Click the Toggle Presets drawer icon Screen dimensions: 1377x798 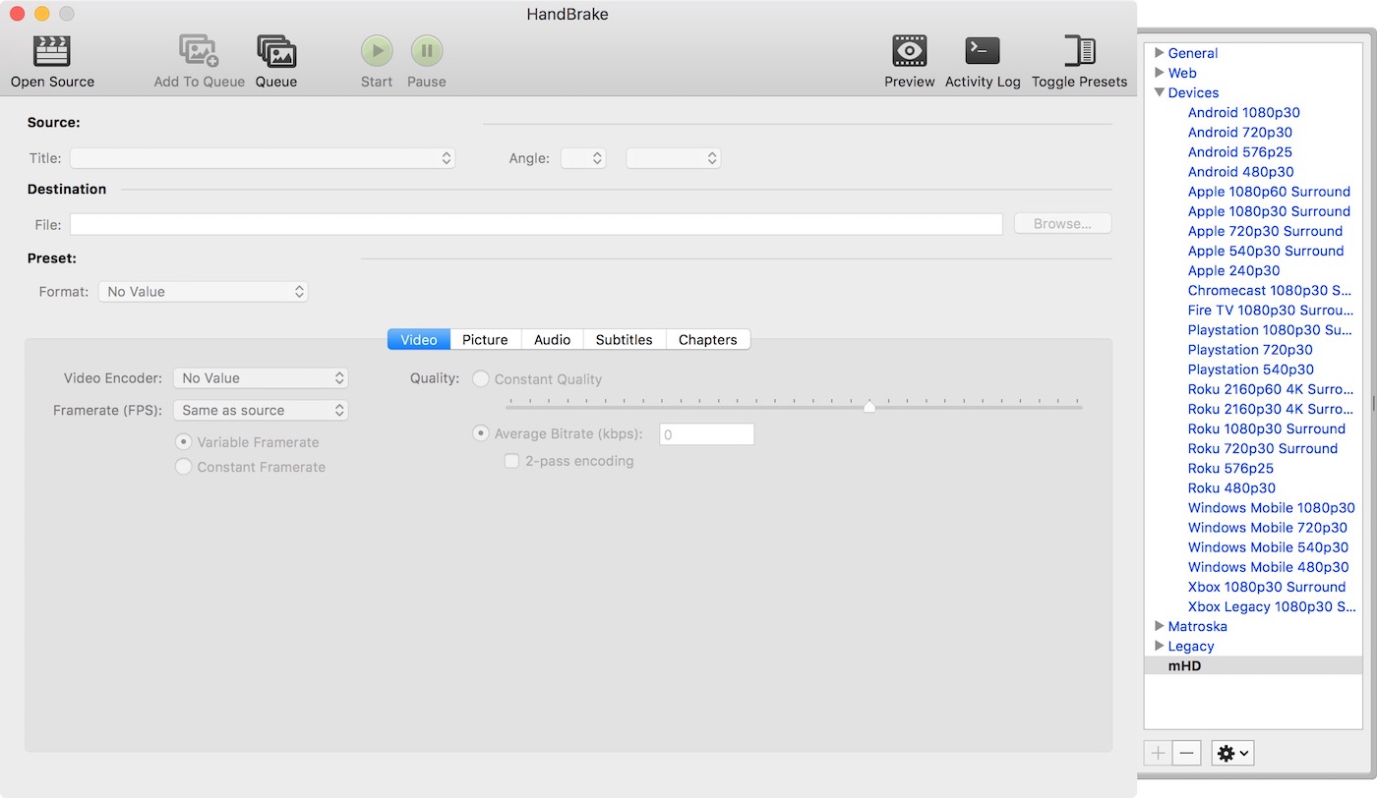click(1079, 51)
